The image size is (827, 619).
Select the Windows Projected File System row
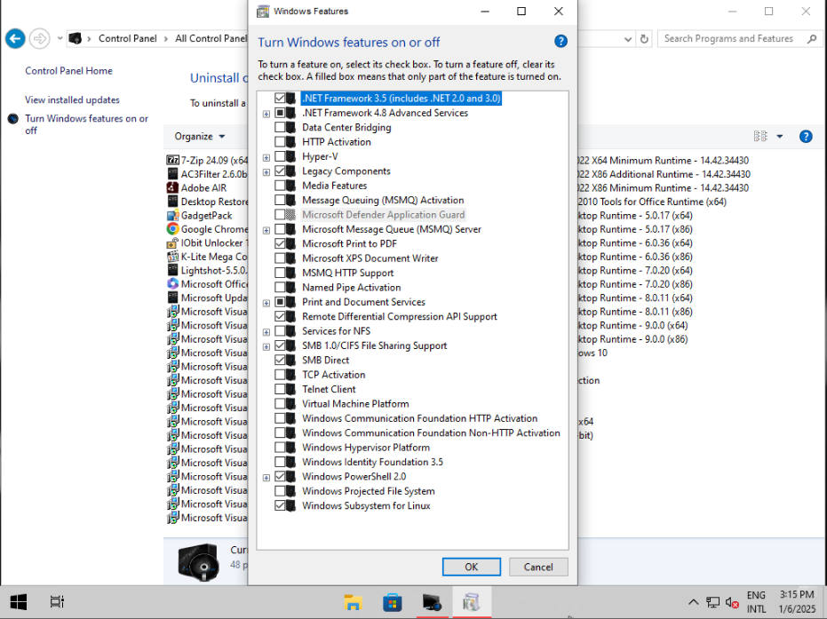tap(369, 491)
